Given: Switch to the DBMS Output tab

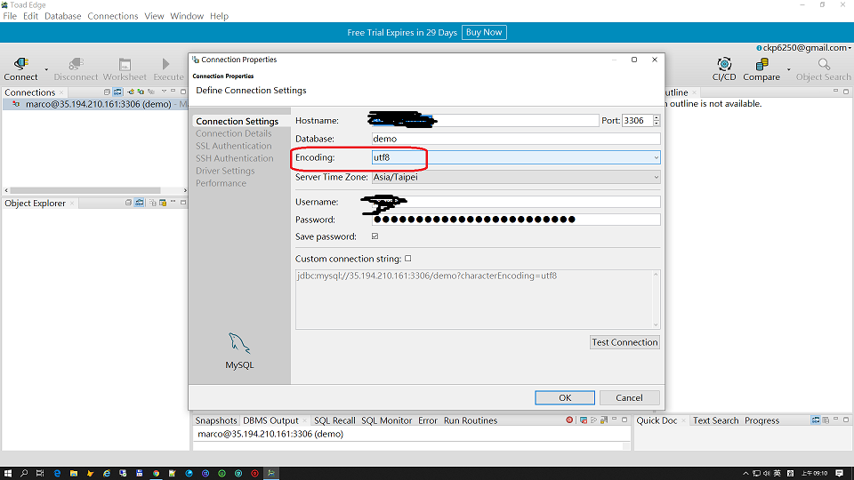Looking at the screenshot, I should [270, 420].
